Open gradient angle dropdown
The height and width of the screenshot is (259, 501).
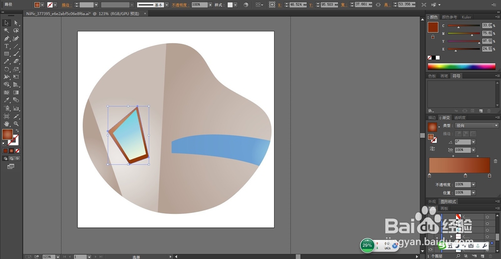473,142
